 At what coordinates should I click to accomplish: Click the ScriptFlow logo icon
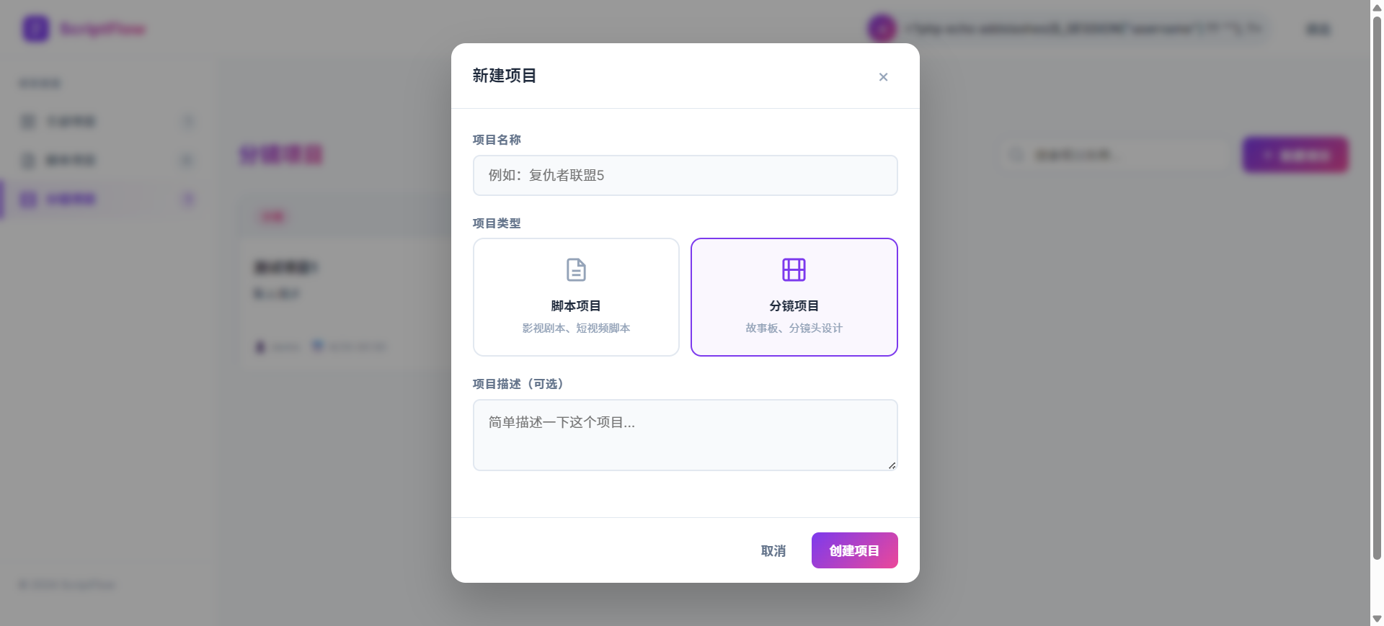pyautogui.click(x=35, y=29)
